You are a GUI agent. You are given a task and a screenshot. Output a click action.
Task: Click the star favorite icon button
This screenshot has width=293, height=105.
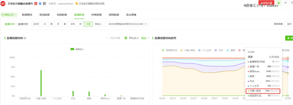click(285, 3)
